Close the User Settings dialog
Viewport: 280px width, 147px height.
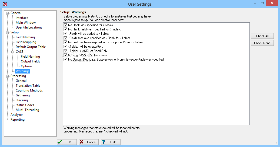[x=272, y=3]
